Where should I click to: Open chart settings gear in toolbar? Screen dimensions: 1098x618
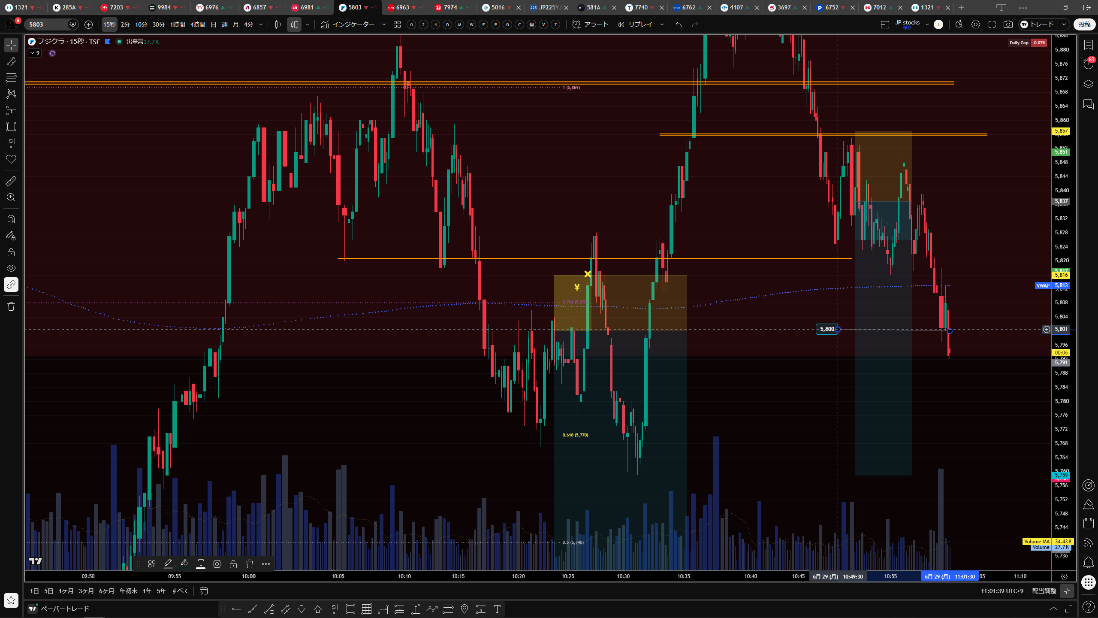coord(976,24)
